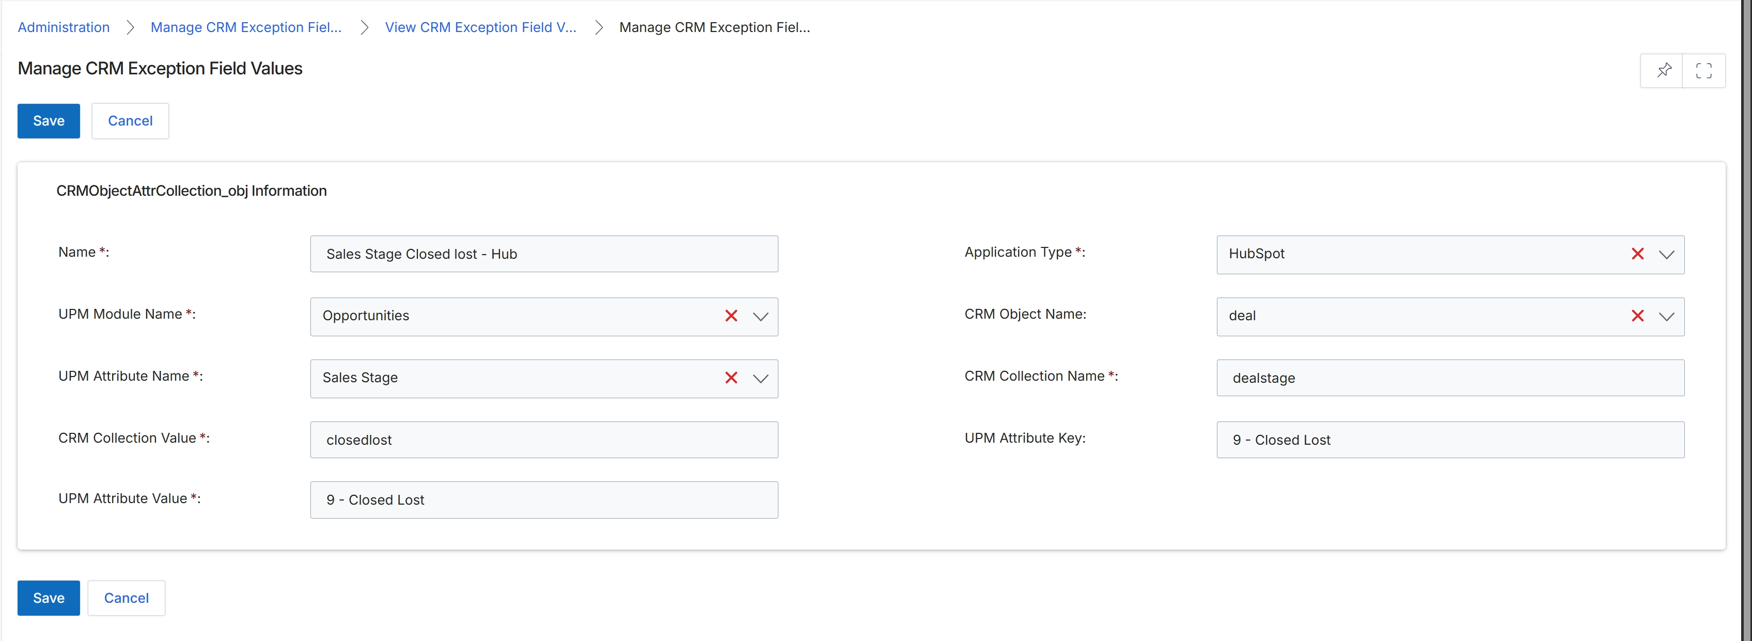Click the bottom Save button
The image size is (1752, 641).
(49, 598)
